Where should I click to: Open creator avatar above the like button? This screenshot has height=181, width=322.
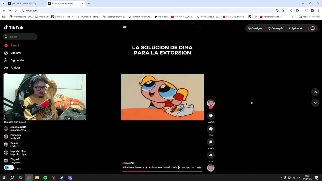211,103
